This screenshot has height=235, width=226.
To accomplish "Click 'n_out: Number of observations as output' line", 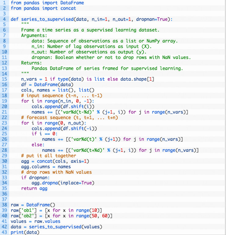I will pyautogui.click(x=89, y=52).
